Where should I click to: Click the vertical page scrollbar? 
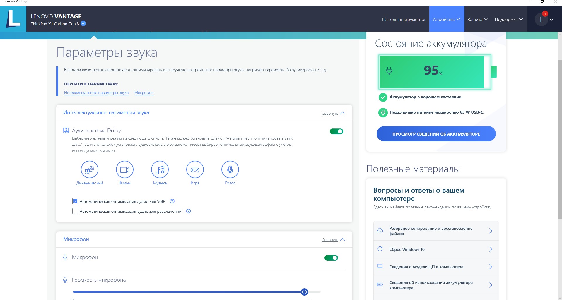560,140
